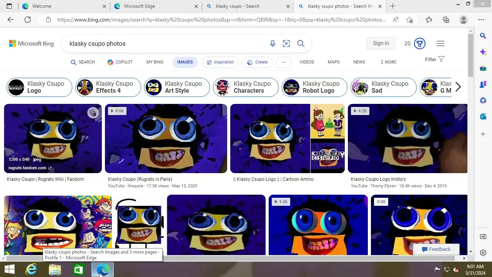Image resolution: width=492 pixels, height=277 pixels.
Task: Click the Create pill button
Action: tap(257, 62)
